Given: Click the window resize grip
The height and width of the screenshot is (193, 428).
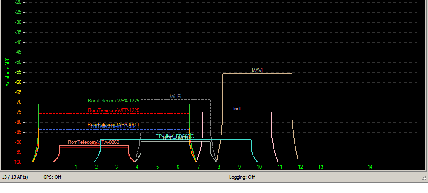Looking at the screenshot, I should 424,178.
